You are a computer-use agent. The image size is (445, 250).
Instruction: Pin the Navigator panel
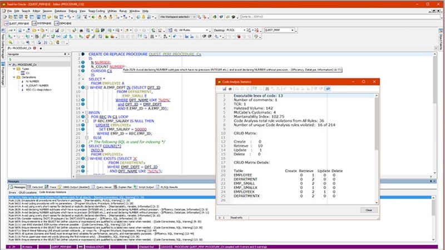click(65, 54)
